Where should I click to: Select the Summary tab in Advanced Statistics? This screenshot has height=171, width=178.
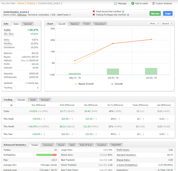click(x=48, y=145)
